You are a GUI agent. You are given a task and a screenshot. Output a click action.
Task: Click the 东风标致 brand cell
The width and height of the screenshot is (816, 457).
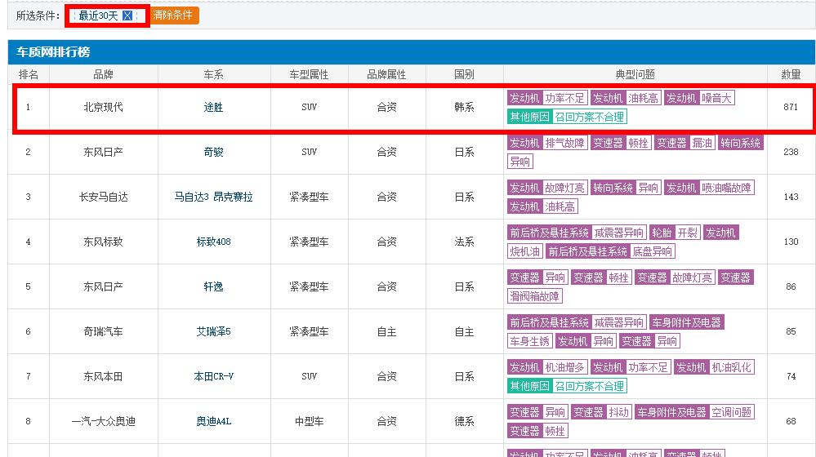[x=103, y=242]
